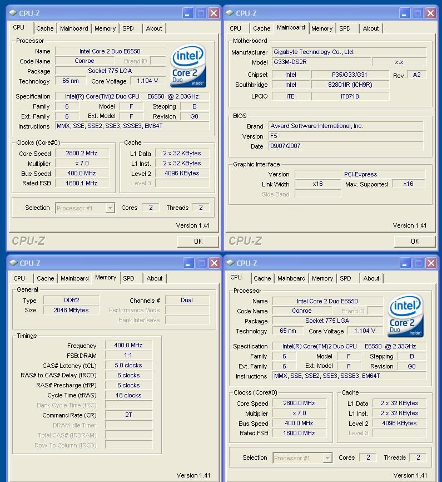Click graphic interface version PCI-Express
442x482 pixels.
point(360,174)
